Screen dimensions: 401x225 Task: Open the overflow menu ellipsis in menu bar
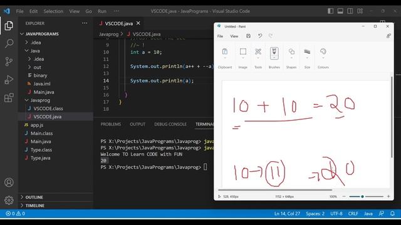tap(117, 11)
